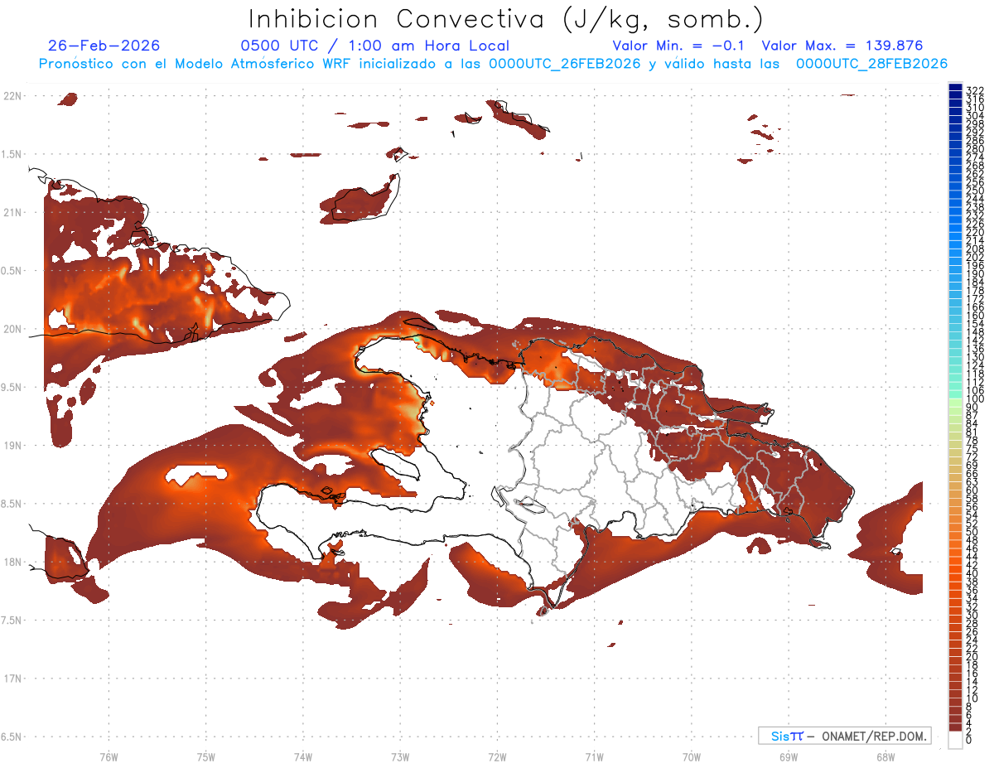
Task: Click the '72W' longitude label
Action: click(498, 756)
